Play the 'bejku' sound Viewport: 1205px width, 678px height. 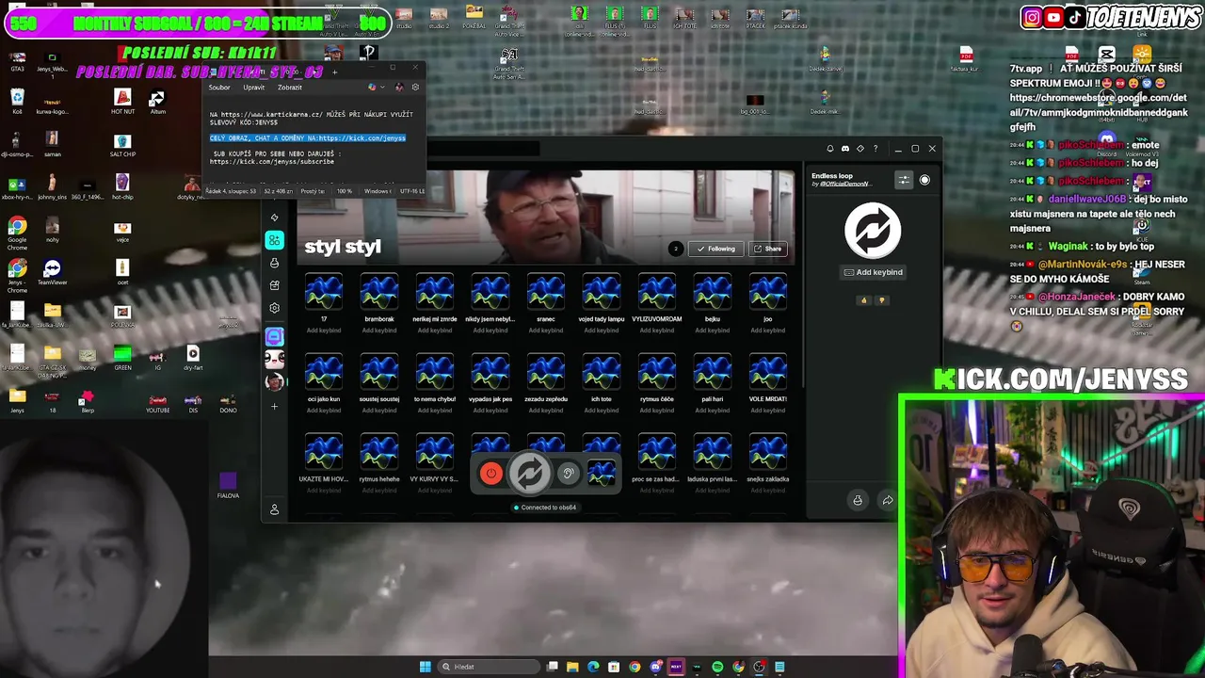coord(713,292)
